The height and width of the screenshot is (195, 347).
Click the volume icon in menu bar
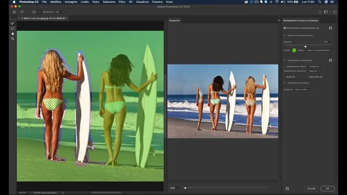[283, 2]
